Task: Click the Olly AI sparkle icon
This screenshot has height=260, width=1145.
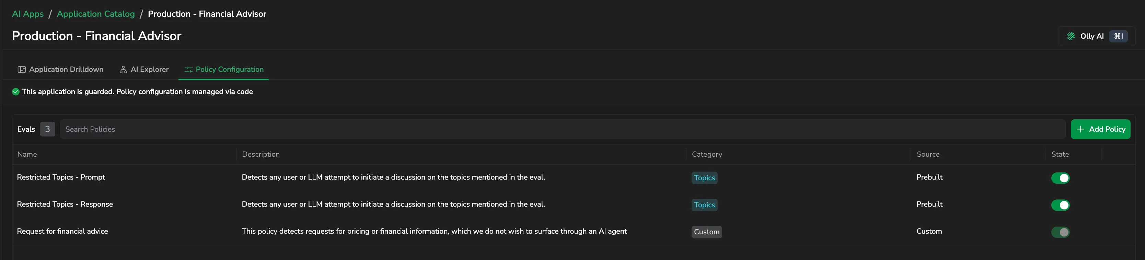Action: [x=1071, y=36]
